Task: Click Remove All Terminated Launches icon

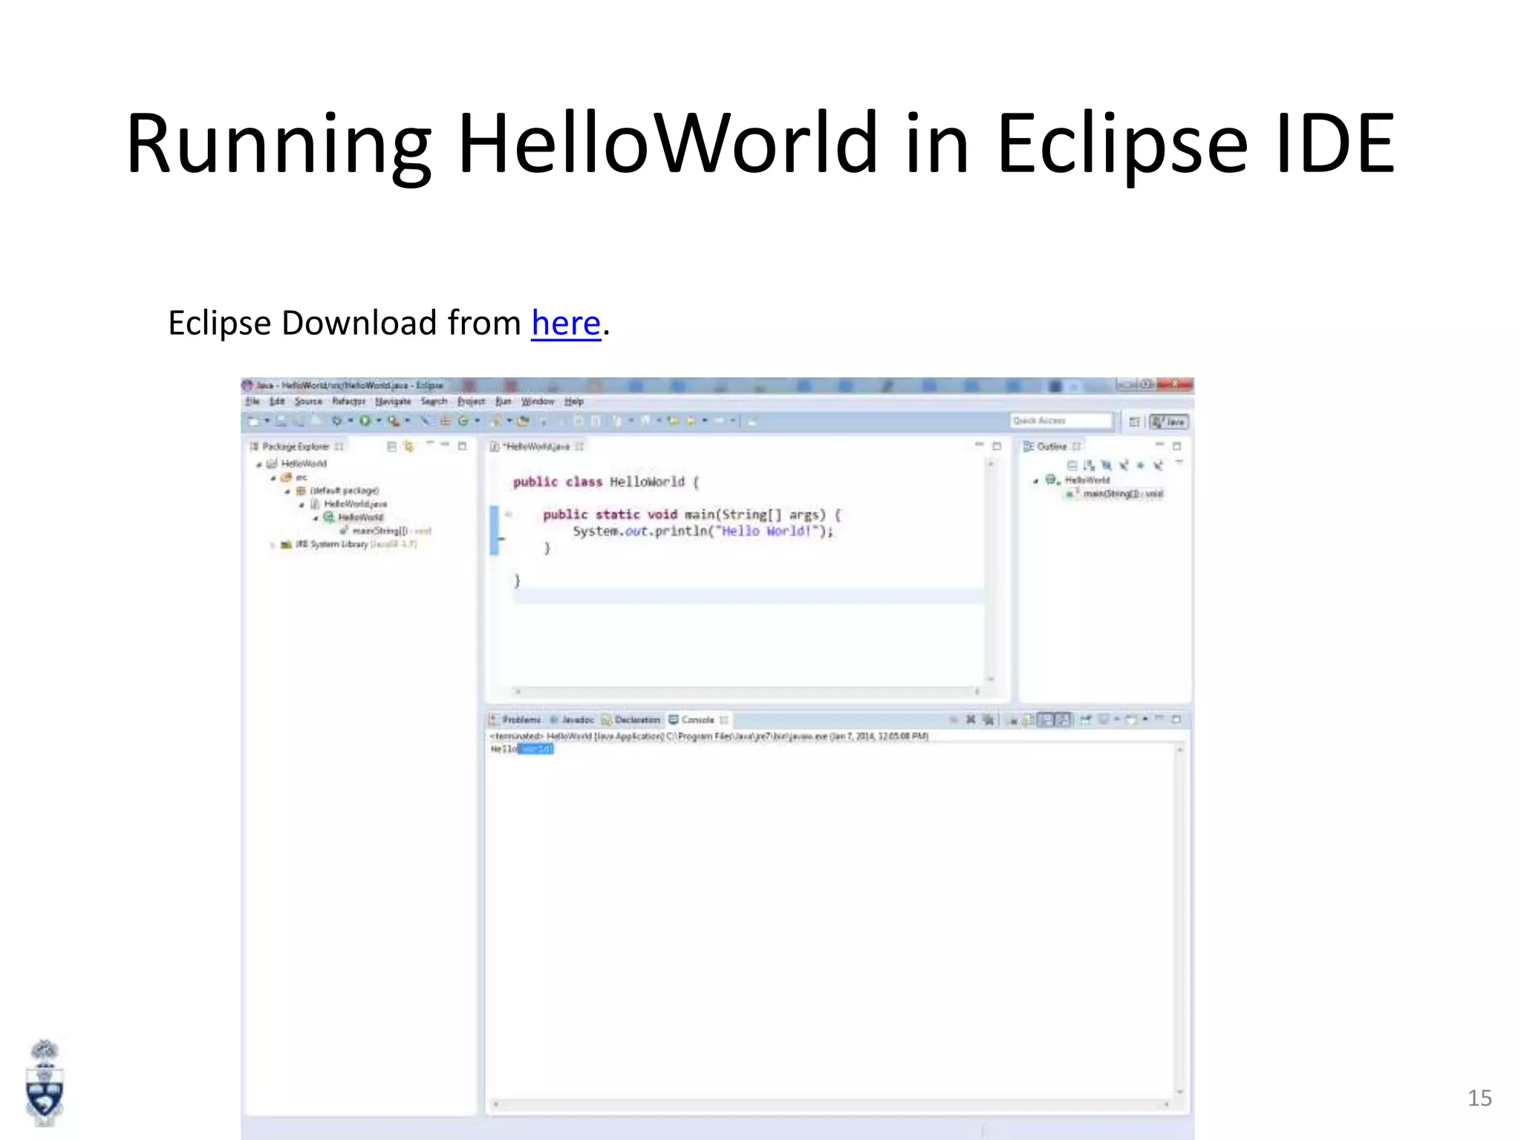Action: (x=988, y=719)
